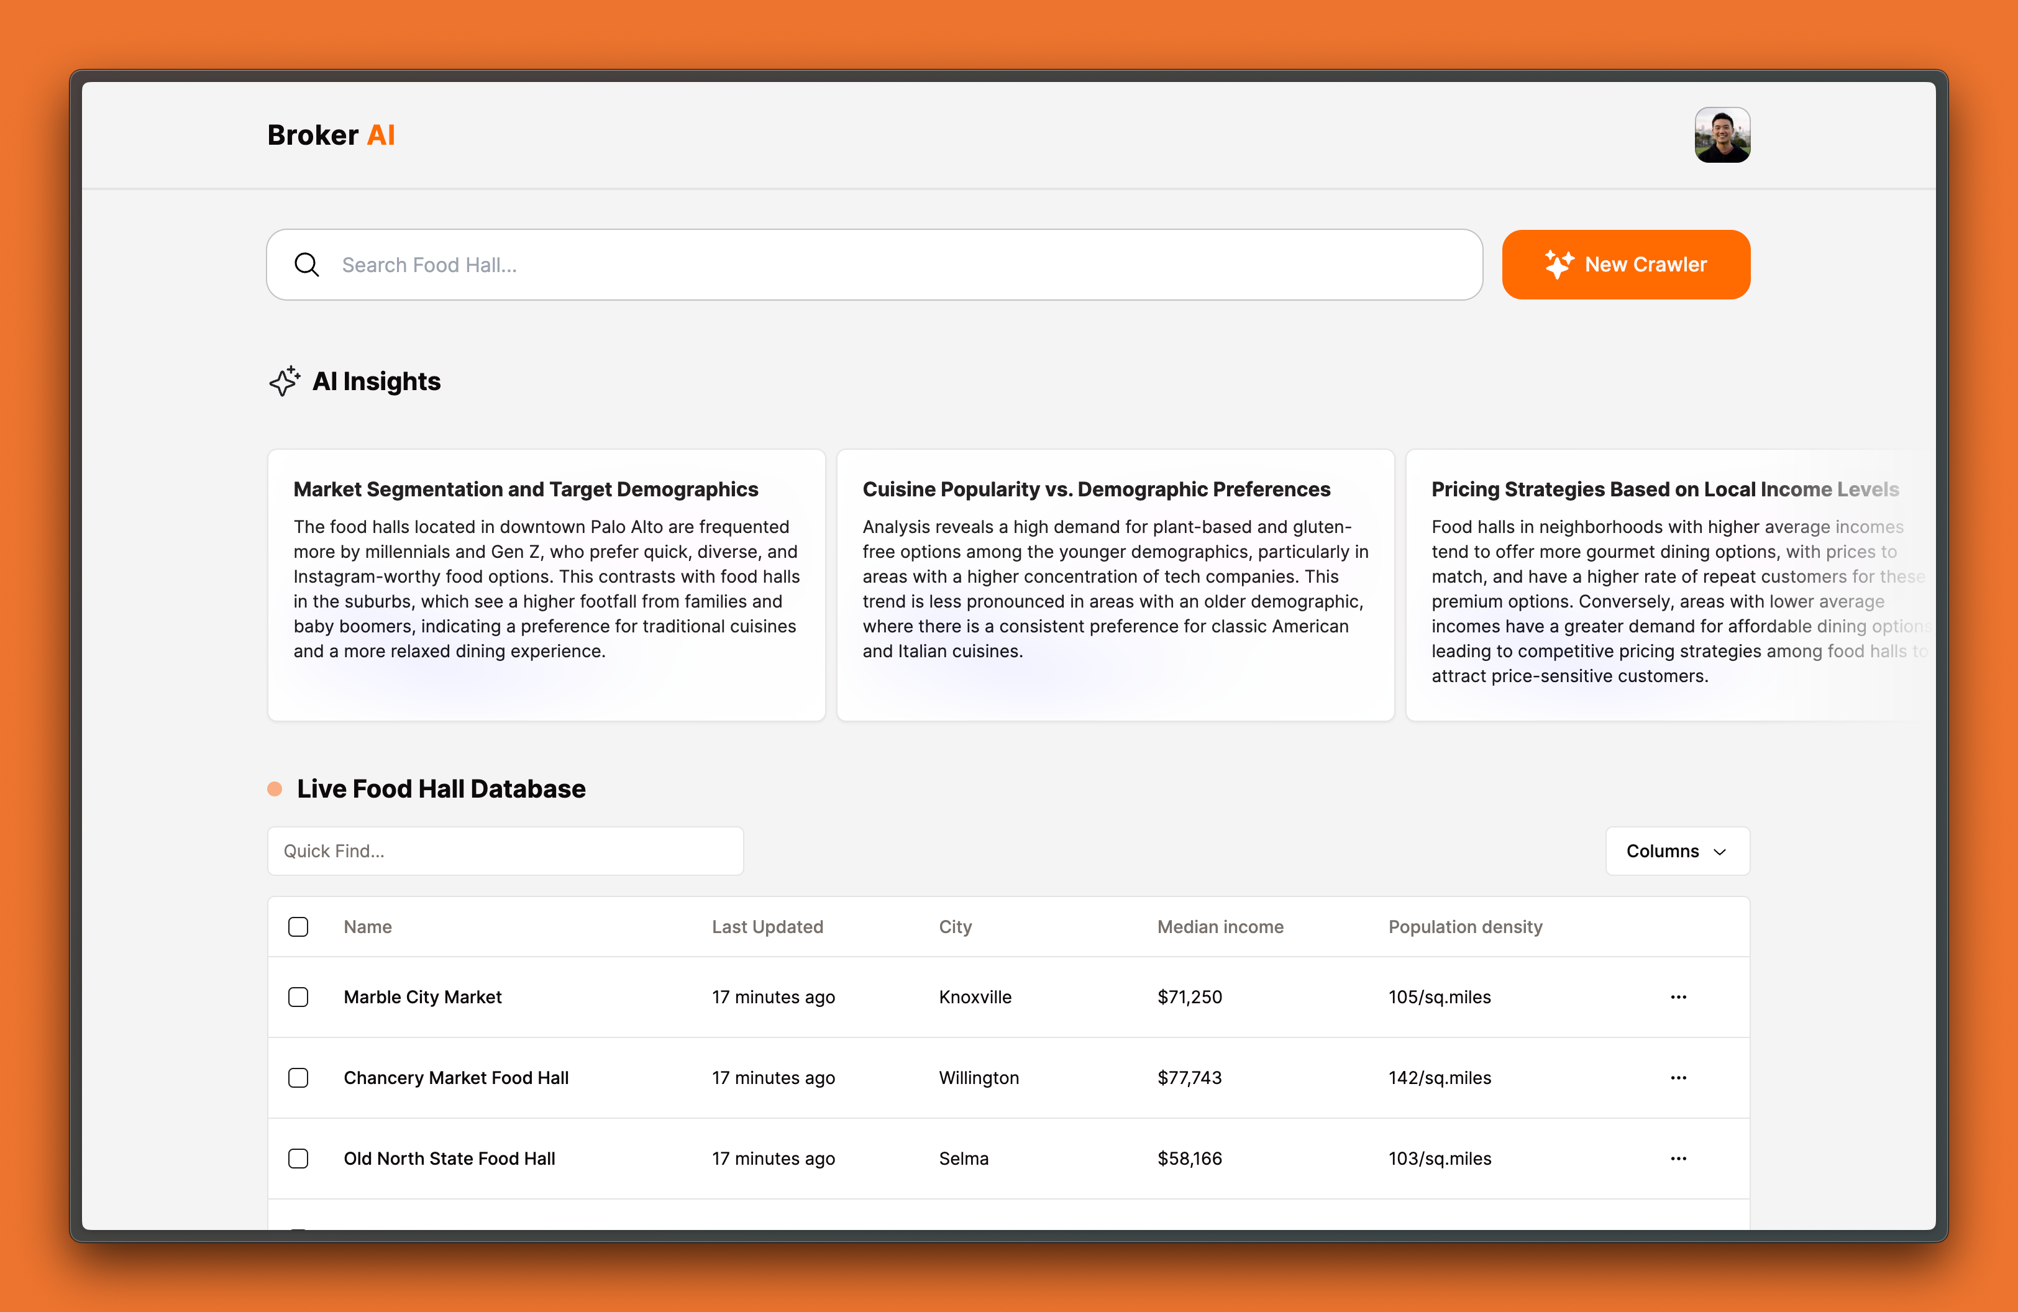Open the user profile avatar
The width and height of the screenshot is (2018, 1312).
(x=1721, y=135)
